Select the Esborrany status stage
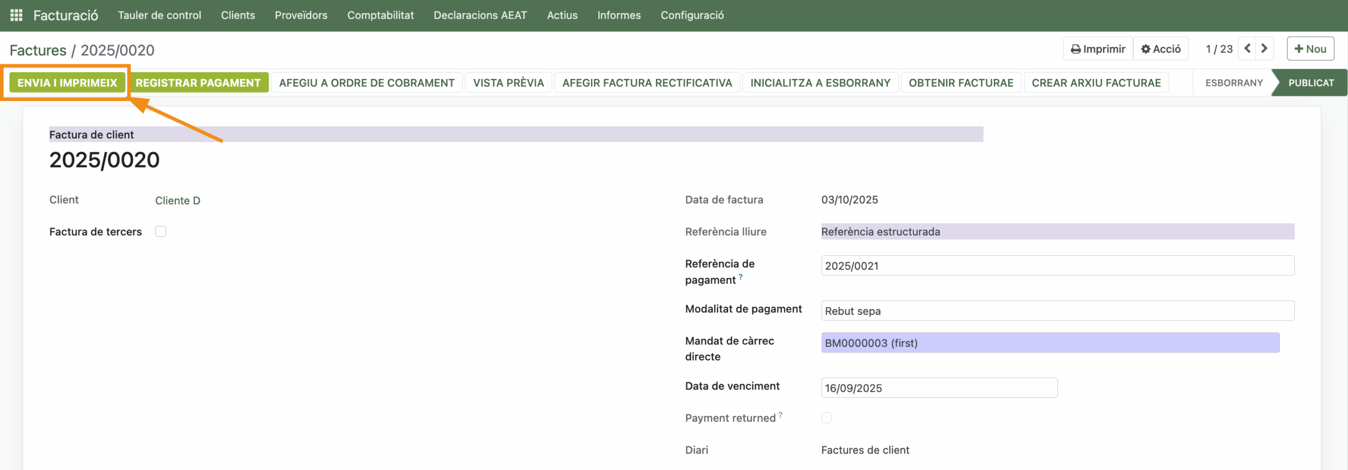 [1234, 83]
